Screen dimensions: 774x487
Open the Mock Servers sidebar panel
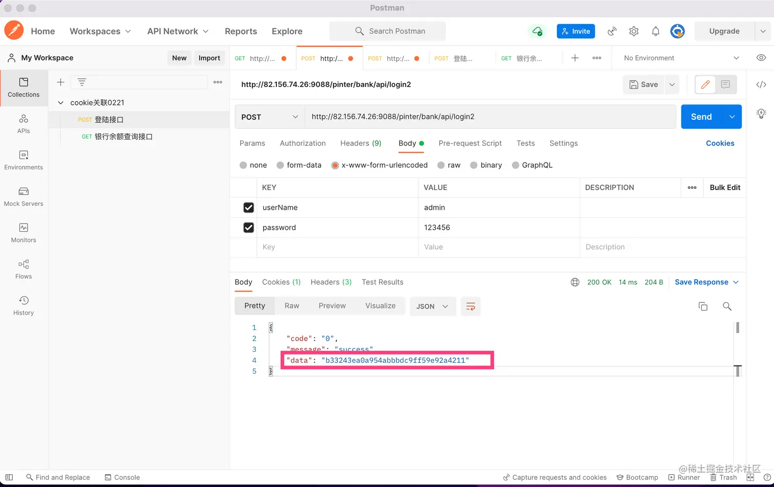point(24,196)
